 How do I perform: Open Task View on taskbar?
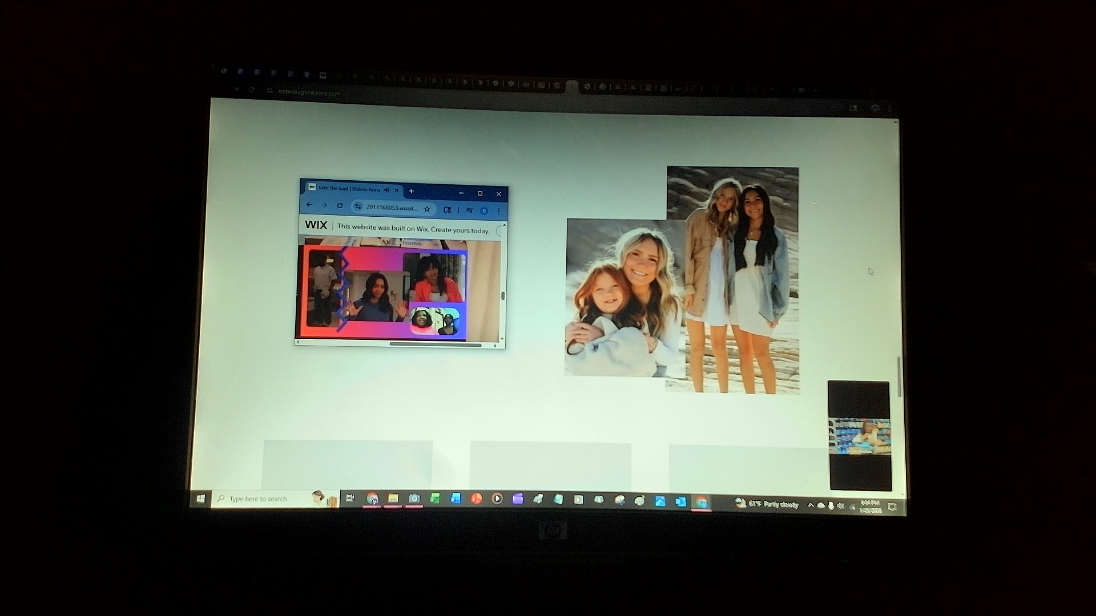pos(350,499)
